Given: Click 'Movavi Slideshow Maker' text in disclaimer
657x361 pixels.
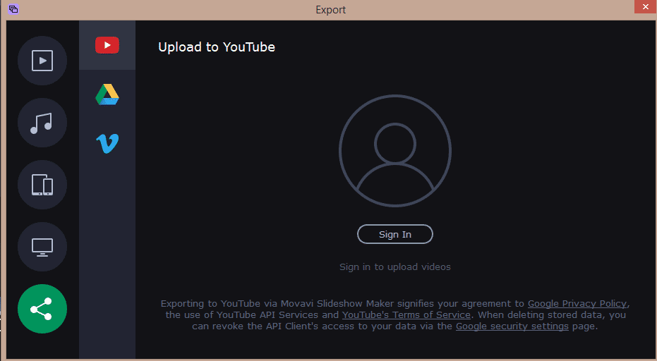Looking at the screenshot, I should 344,304.
